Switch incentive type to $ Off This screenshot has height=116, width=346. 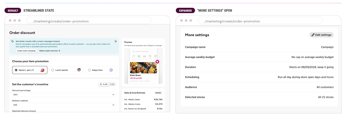click(x=112, y=84)
